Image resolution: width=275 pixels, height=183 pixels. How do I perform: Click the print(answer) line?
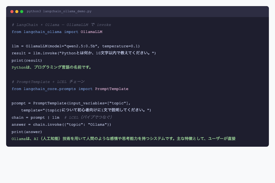27,132
